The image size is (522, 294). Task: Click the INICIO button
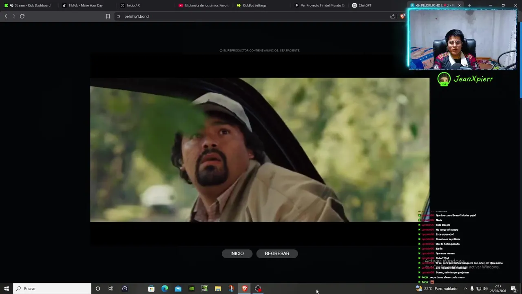click(237, 254)
